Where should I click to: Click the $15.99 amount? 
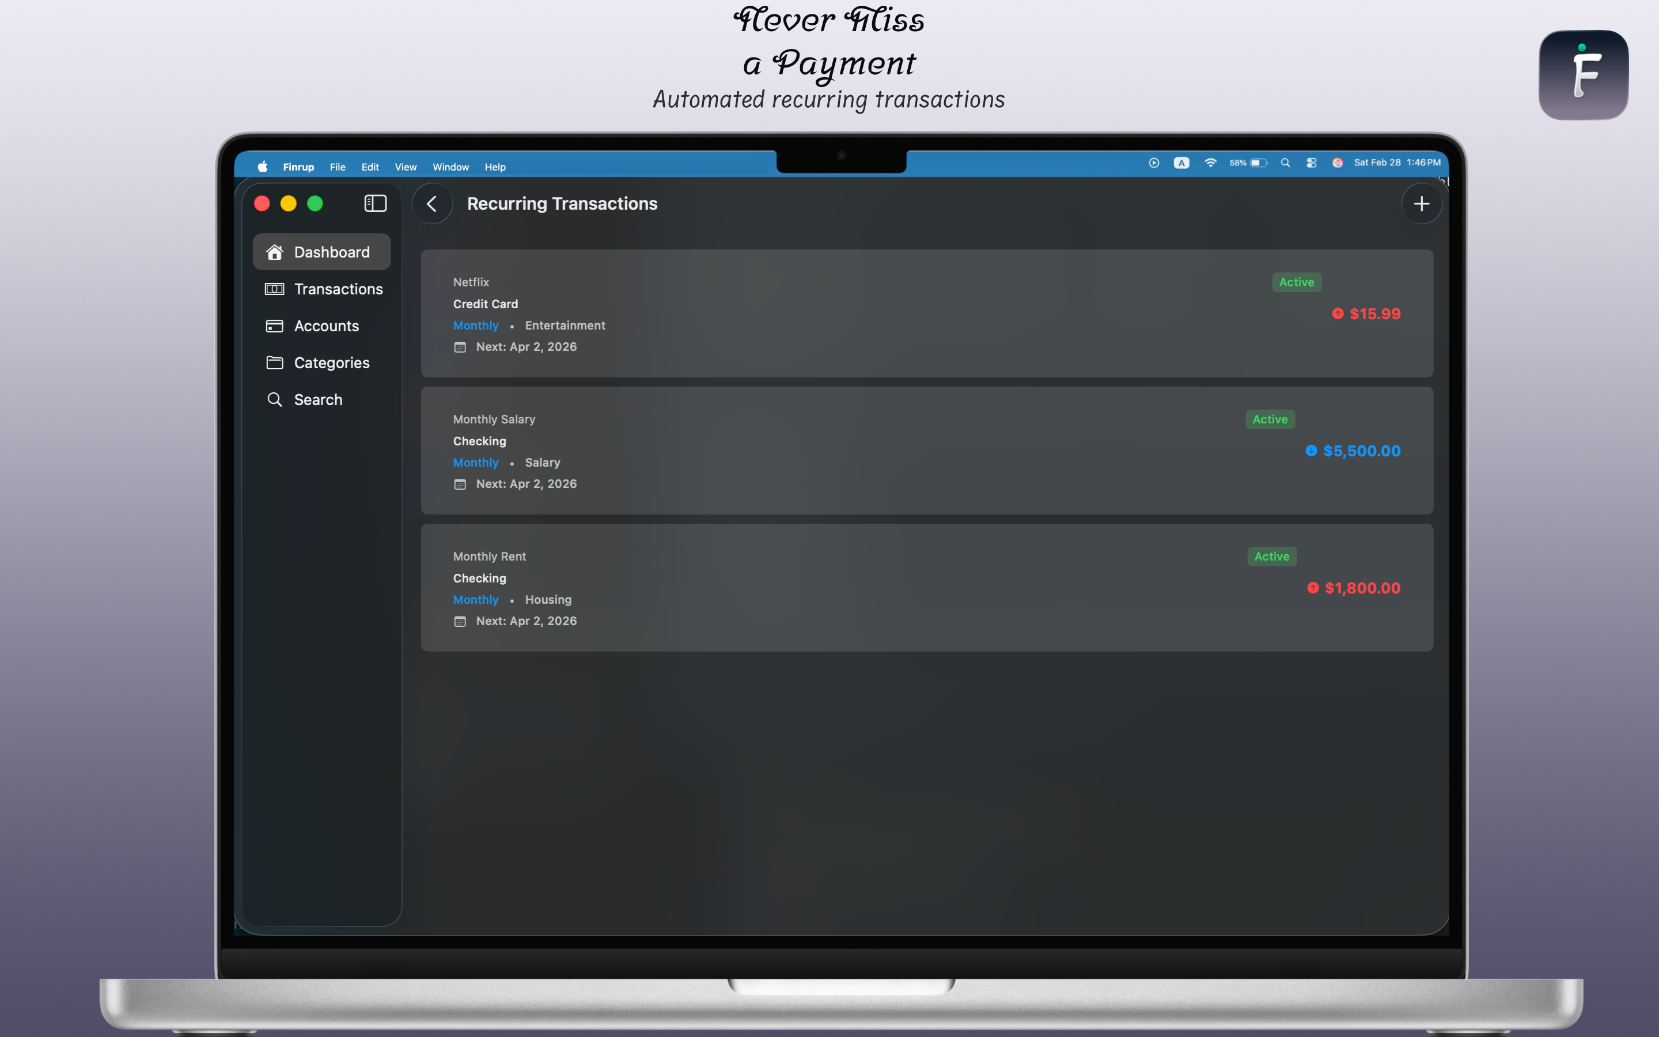(x=1374, y=313)
